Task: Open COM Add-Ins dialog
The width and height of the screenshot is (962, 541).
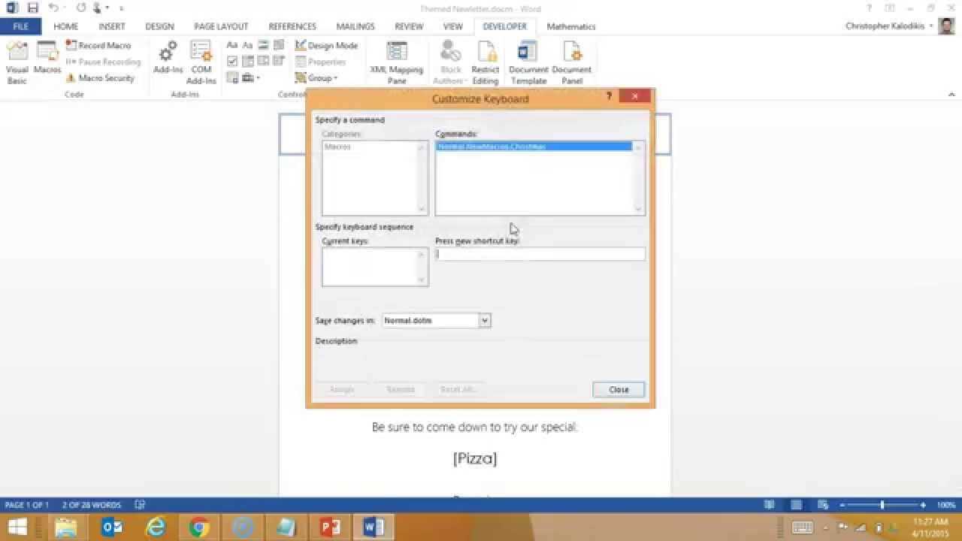Action: pos(201,62)
